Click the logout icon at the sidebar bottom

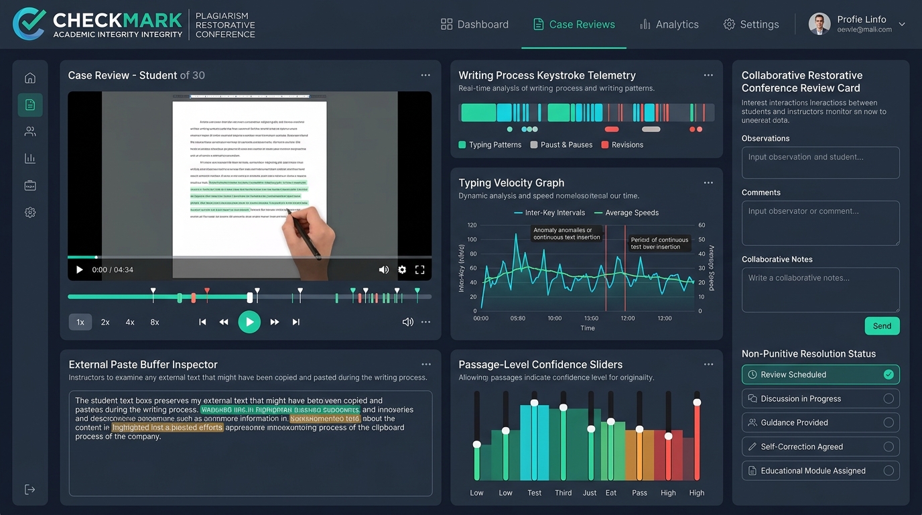tap(30, 490)
